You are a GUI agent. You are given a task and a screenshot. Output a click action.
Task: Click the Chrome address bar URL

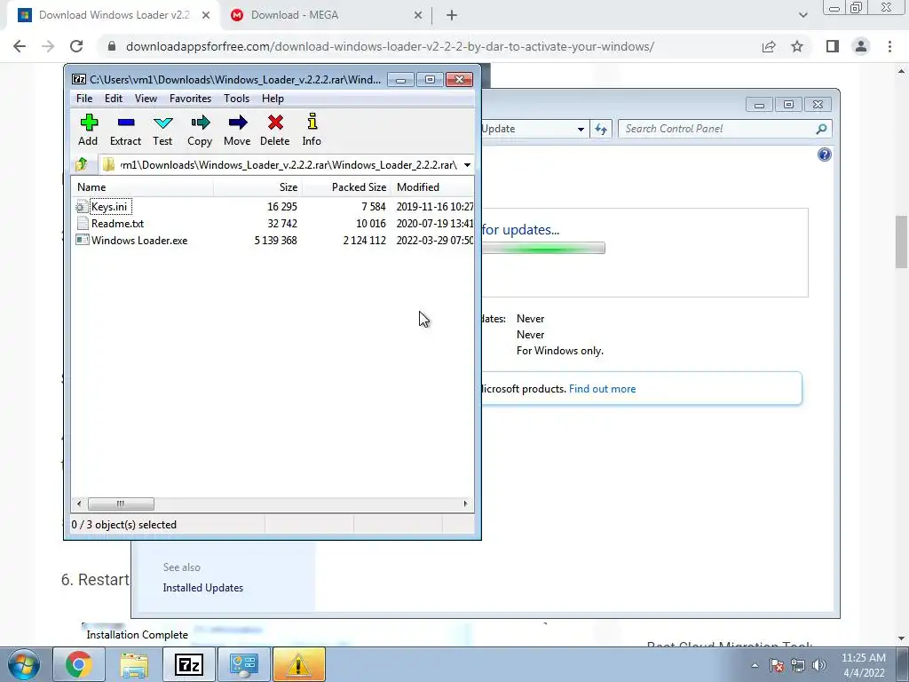pyautogui.click(x=390, y=46)
